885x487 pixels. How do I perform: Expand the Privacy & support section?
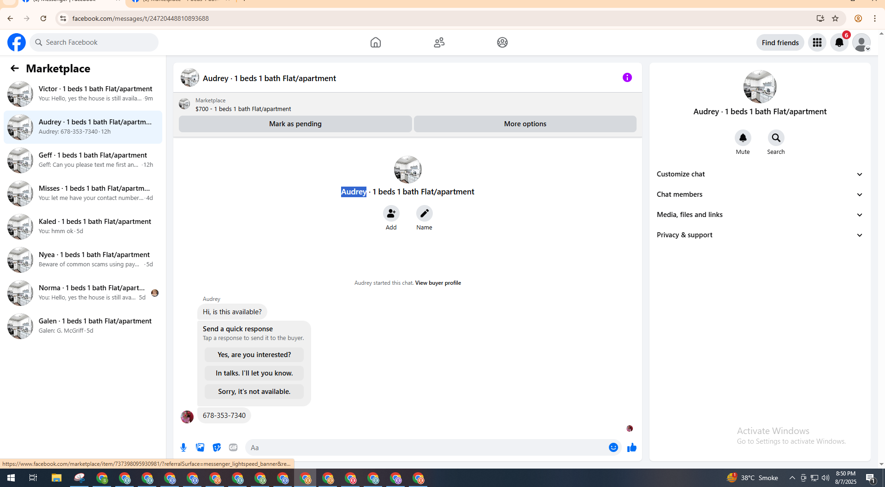coord(760,235)
